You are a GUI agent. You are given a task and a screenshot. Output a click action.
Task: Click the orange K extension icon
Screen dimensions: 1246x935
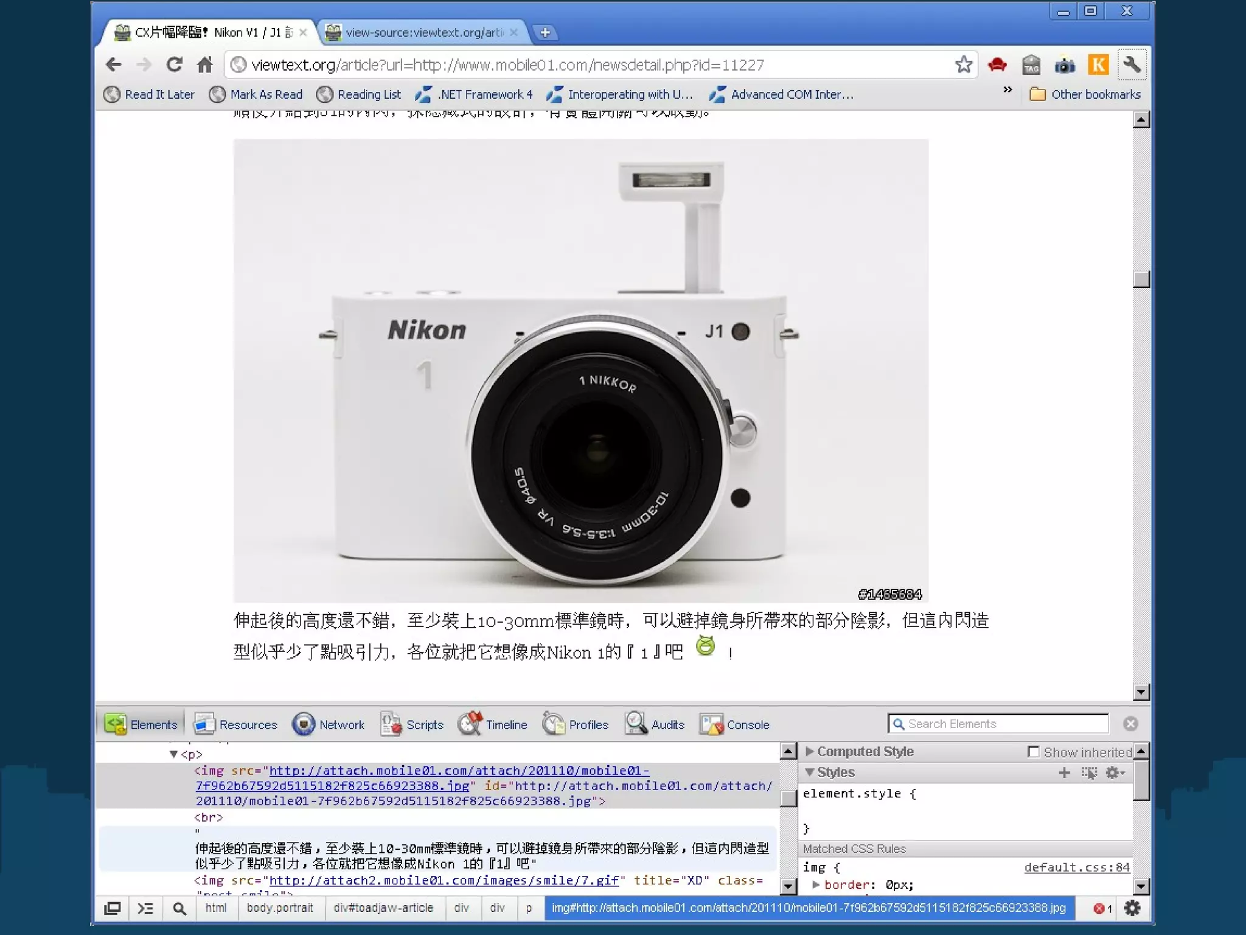point(1098,65)
